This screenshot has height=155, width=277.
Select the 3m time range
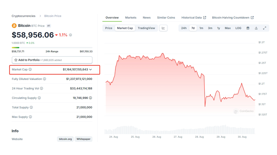tap(210, 28)
